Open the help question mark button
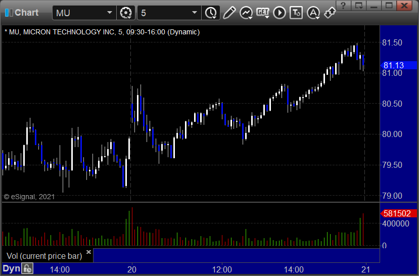Screen dimensions: 419x276 (x=343, y=5)
